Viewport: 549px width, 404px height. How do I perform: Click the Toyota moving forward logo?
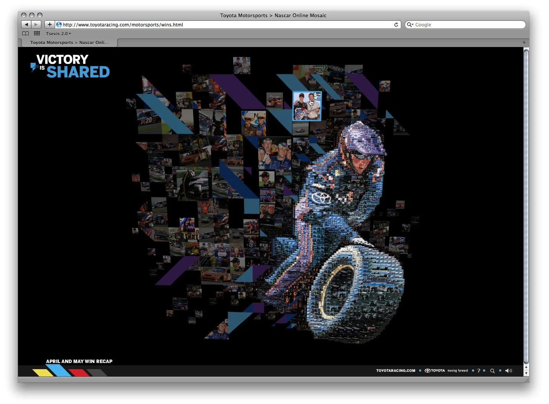pos(446,371)
